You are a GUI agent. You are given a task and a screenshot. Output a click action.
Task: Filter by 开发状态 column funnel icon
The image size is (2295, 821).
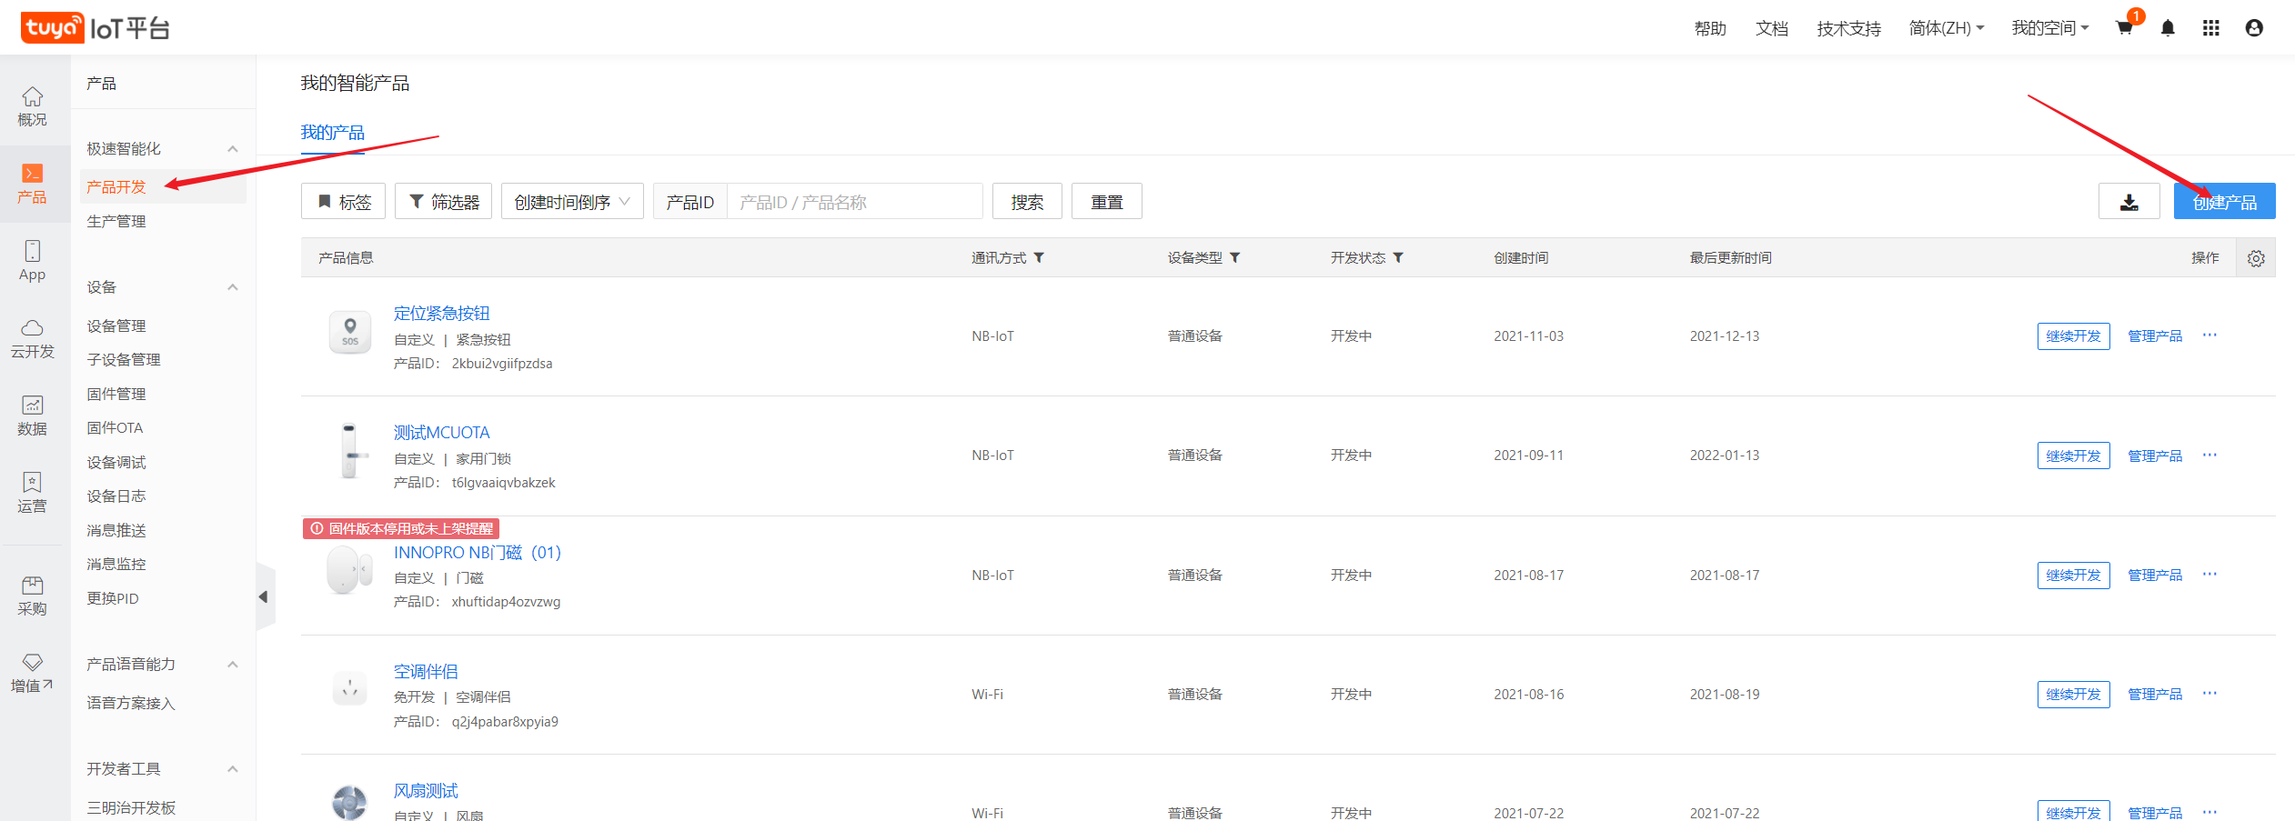click(1398, 257)
